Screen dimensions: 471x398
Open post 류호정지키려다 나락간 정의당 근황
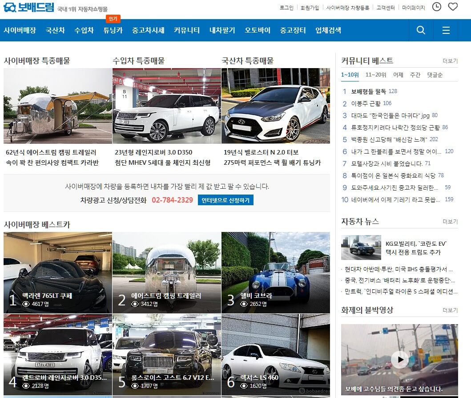point(395,127)
